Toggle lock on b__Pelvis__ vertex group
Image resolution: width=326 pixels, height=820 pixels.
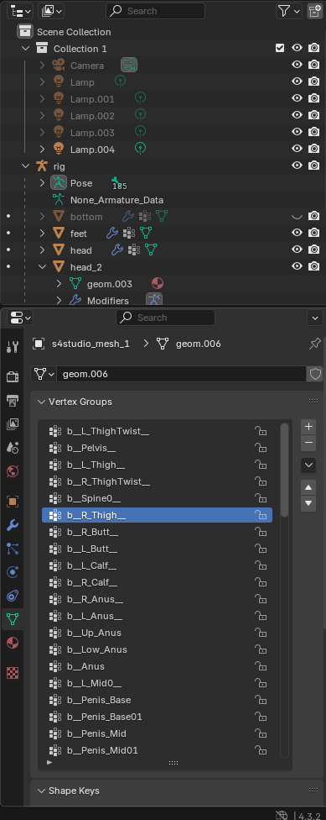click(x=261, y=448)
